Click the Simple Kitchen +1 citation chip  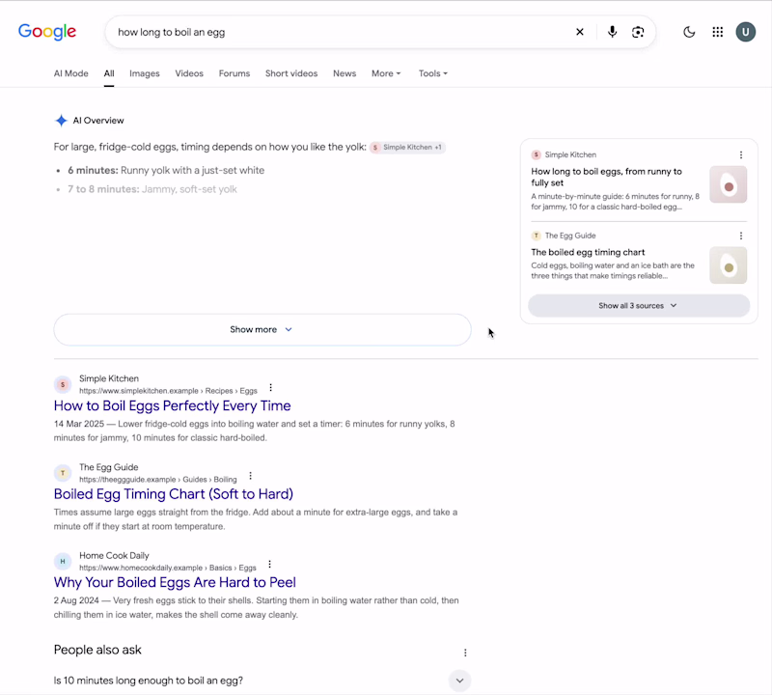tap(407, 148)
